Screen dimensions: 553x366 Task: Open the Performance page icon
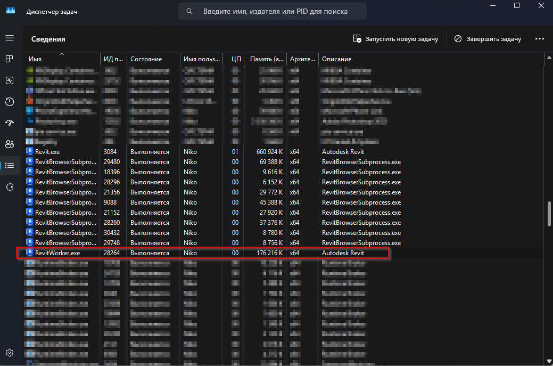[x=10, y=80]
